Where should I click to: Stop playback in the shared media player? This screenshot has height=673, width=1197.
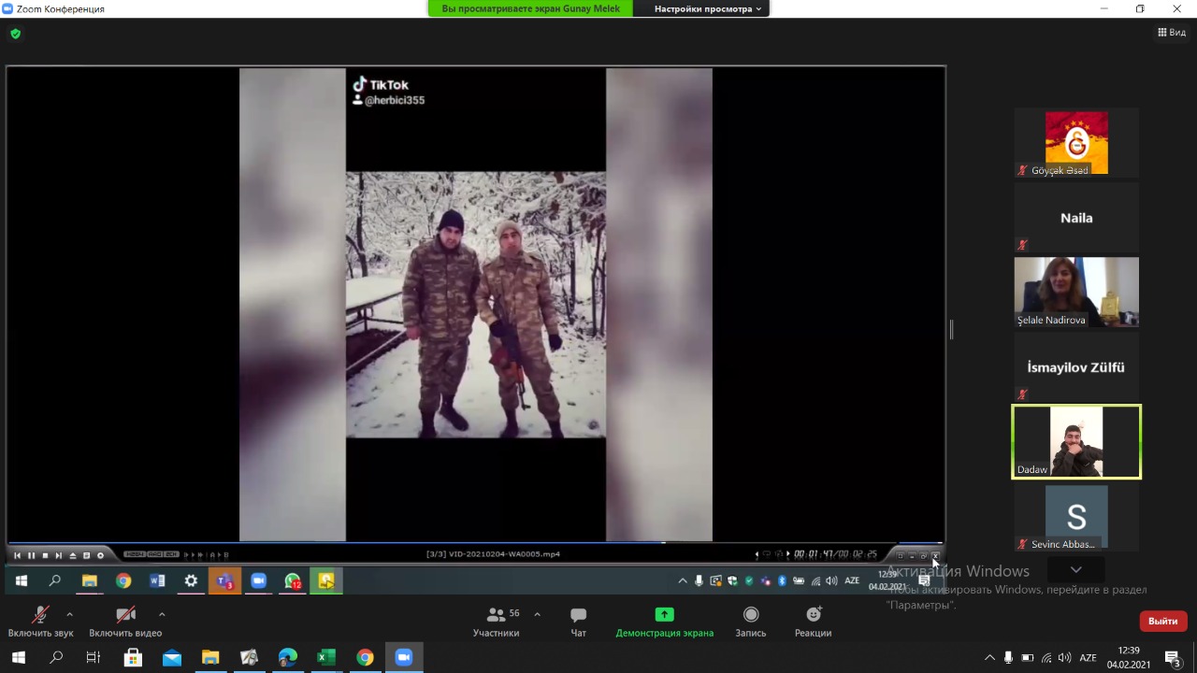(x=45, y=555)
